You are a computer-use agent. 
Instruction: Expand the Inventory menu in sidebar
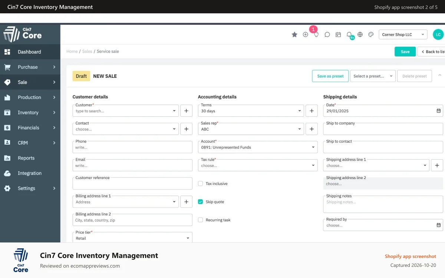(x=30, y=113)
